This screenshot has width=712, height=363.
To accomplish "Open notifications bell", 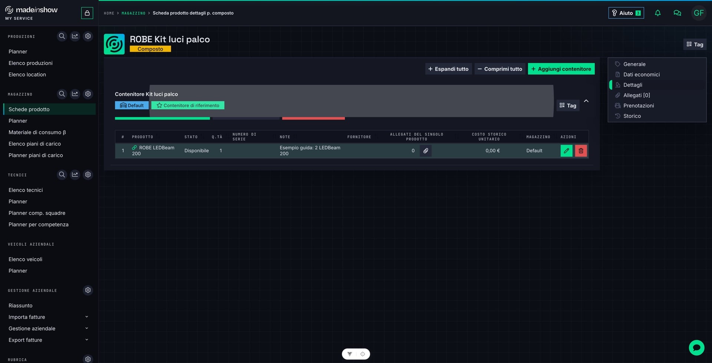I will (x=658, y=13).
